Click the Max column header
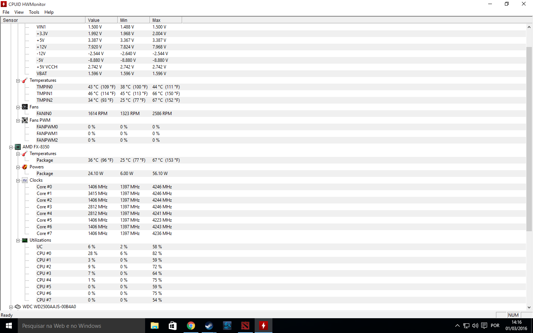The height and width of the screenshot is (333, 533). click(x=166, y=20)
